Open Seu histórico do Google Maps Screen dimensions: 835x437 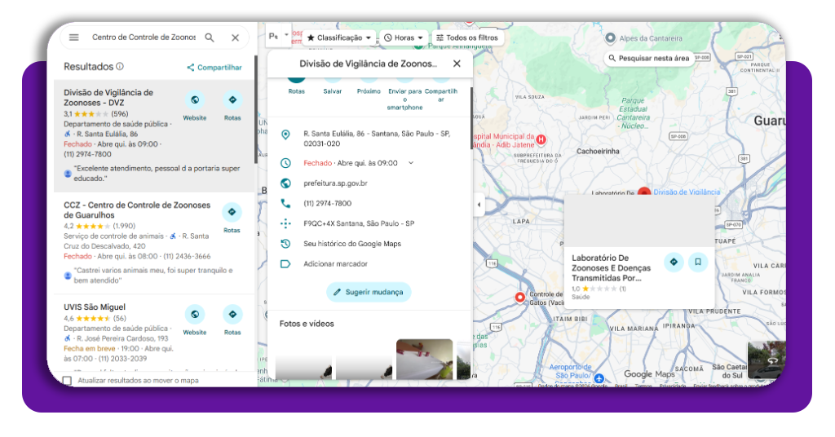[x=352, y=244]
